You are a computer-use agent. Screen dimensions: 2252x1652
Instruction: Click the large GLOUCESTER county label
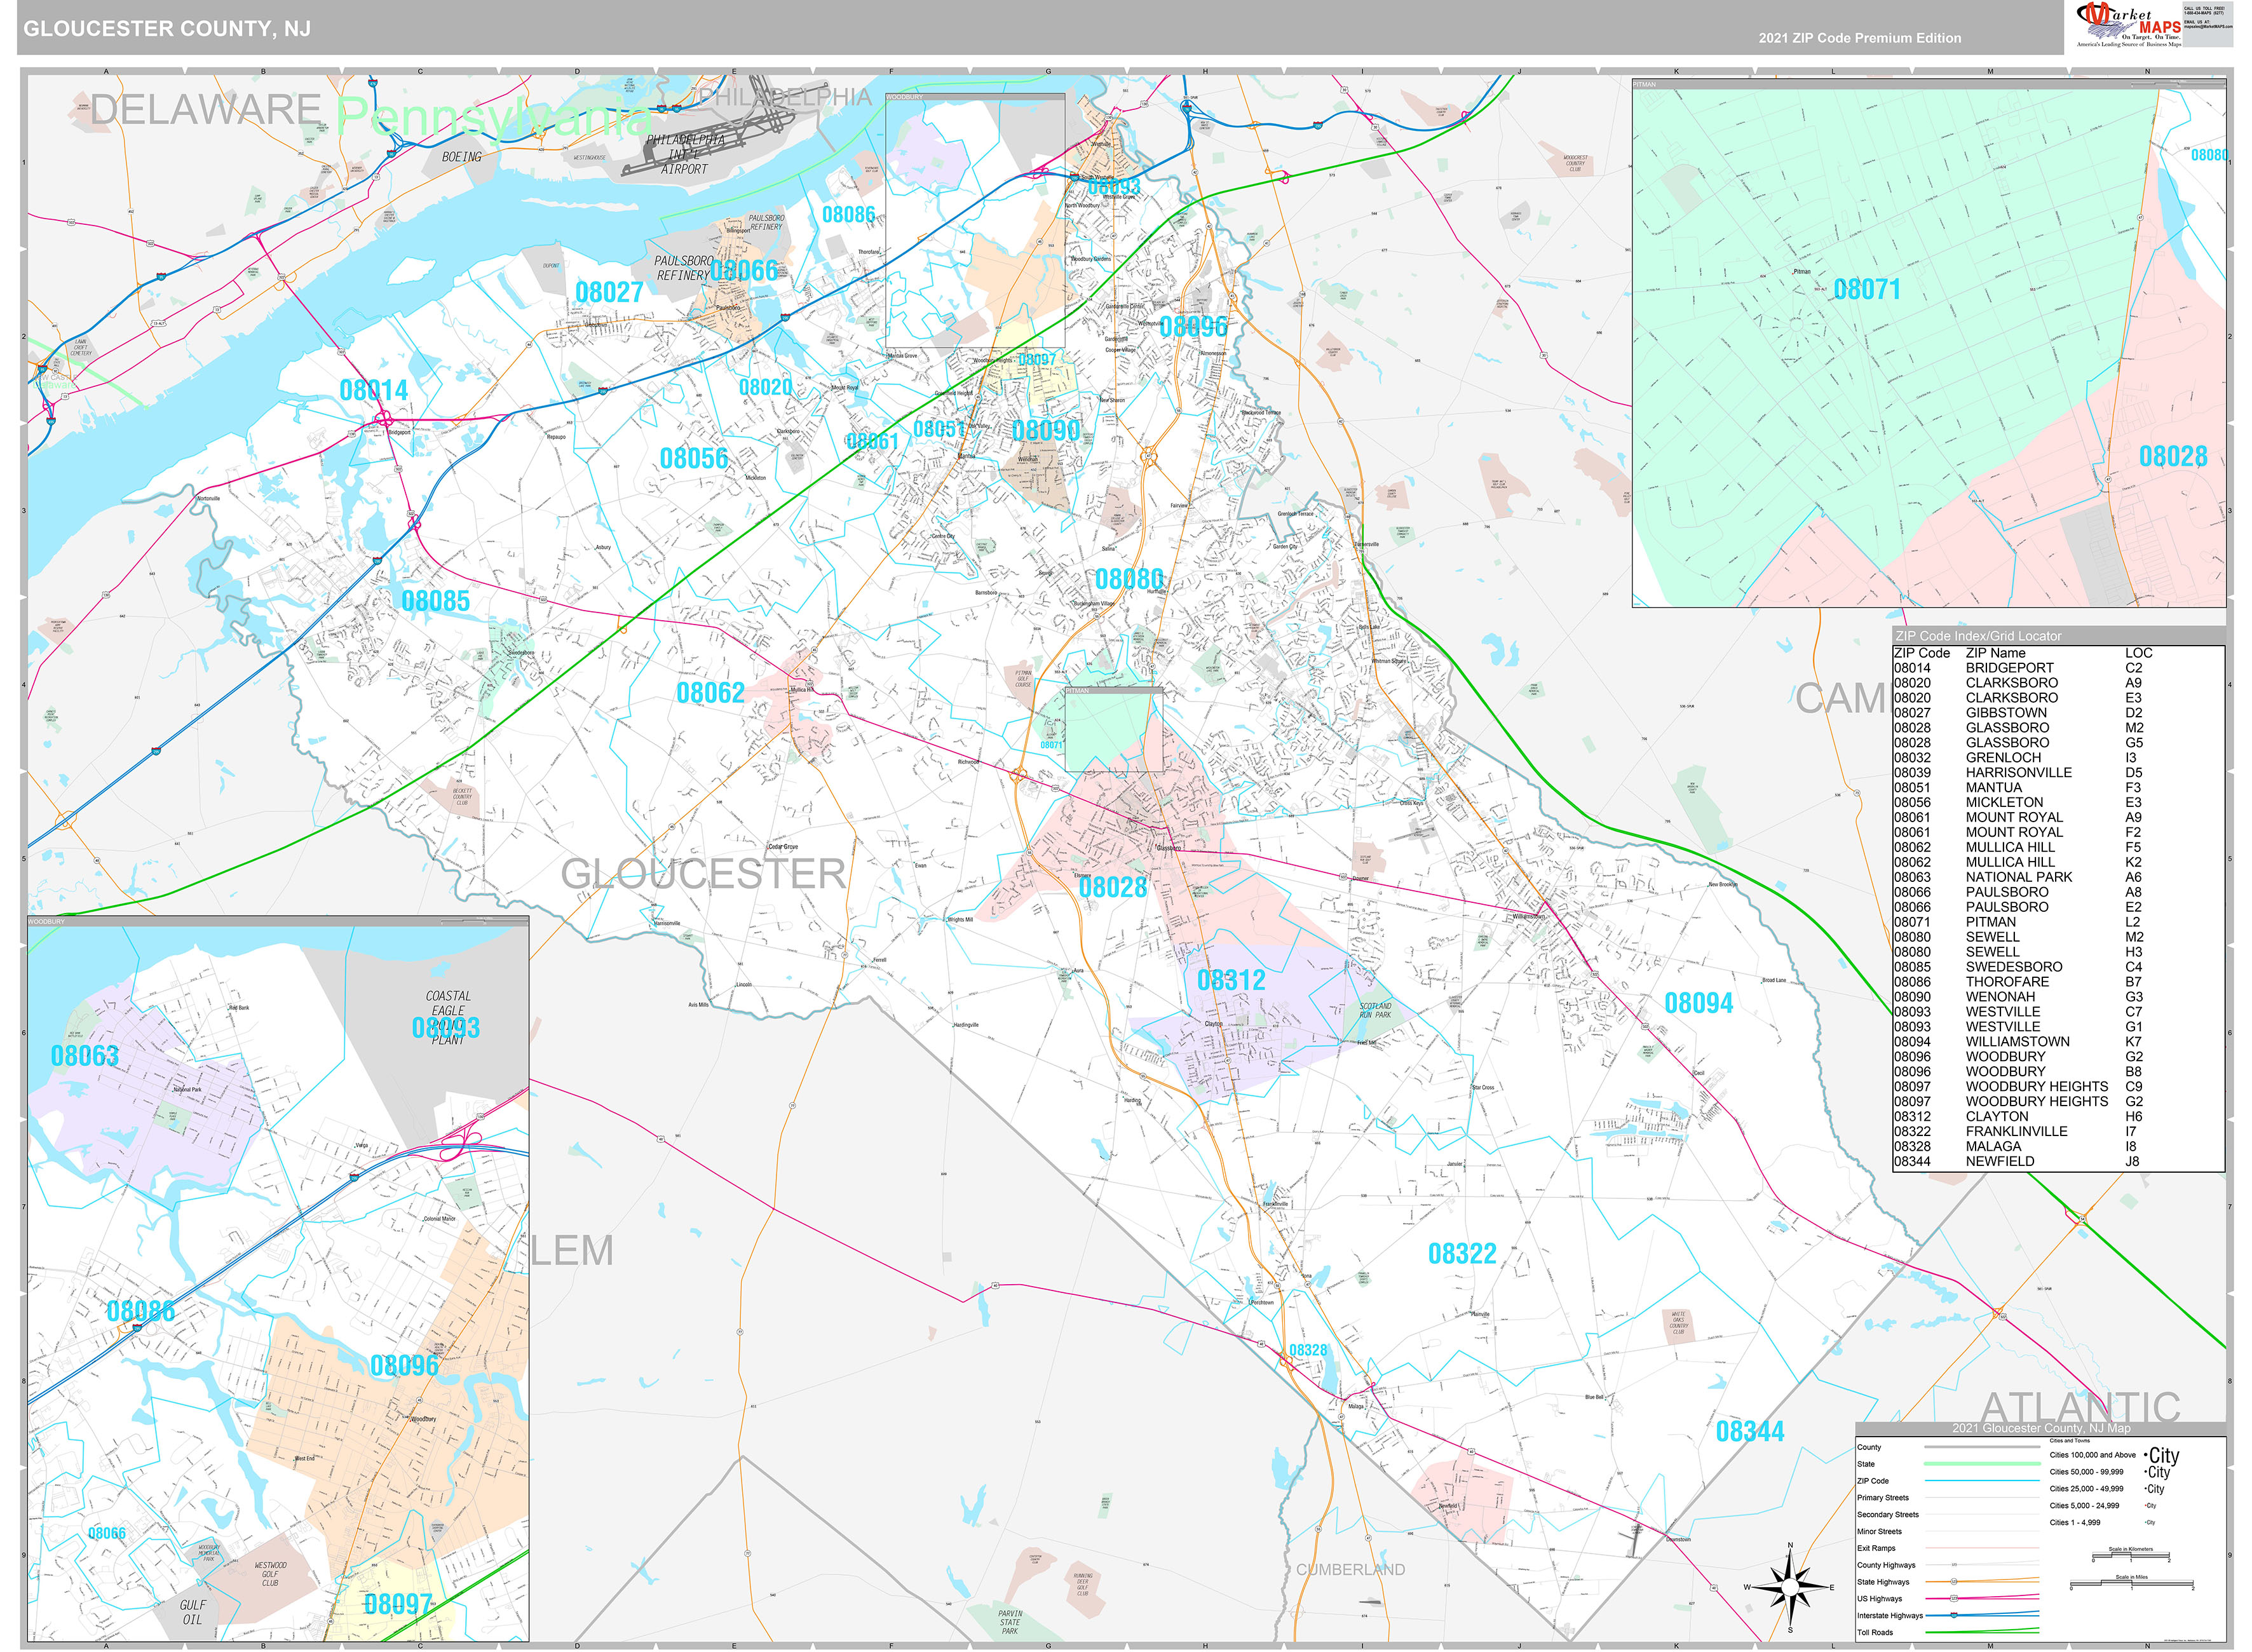pos(703,874)
